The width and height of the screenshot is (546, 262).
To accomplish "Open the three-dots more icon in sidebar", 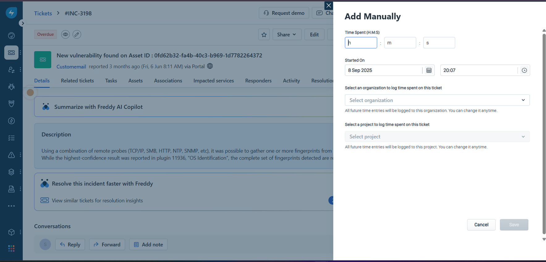I will [11, 206].
